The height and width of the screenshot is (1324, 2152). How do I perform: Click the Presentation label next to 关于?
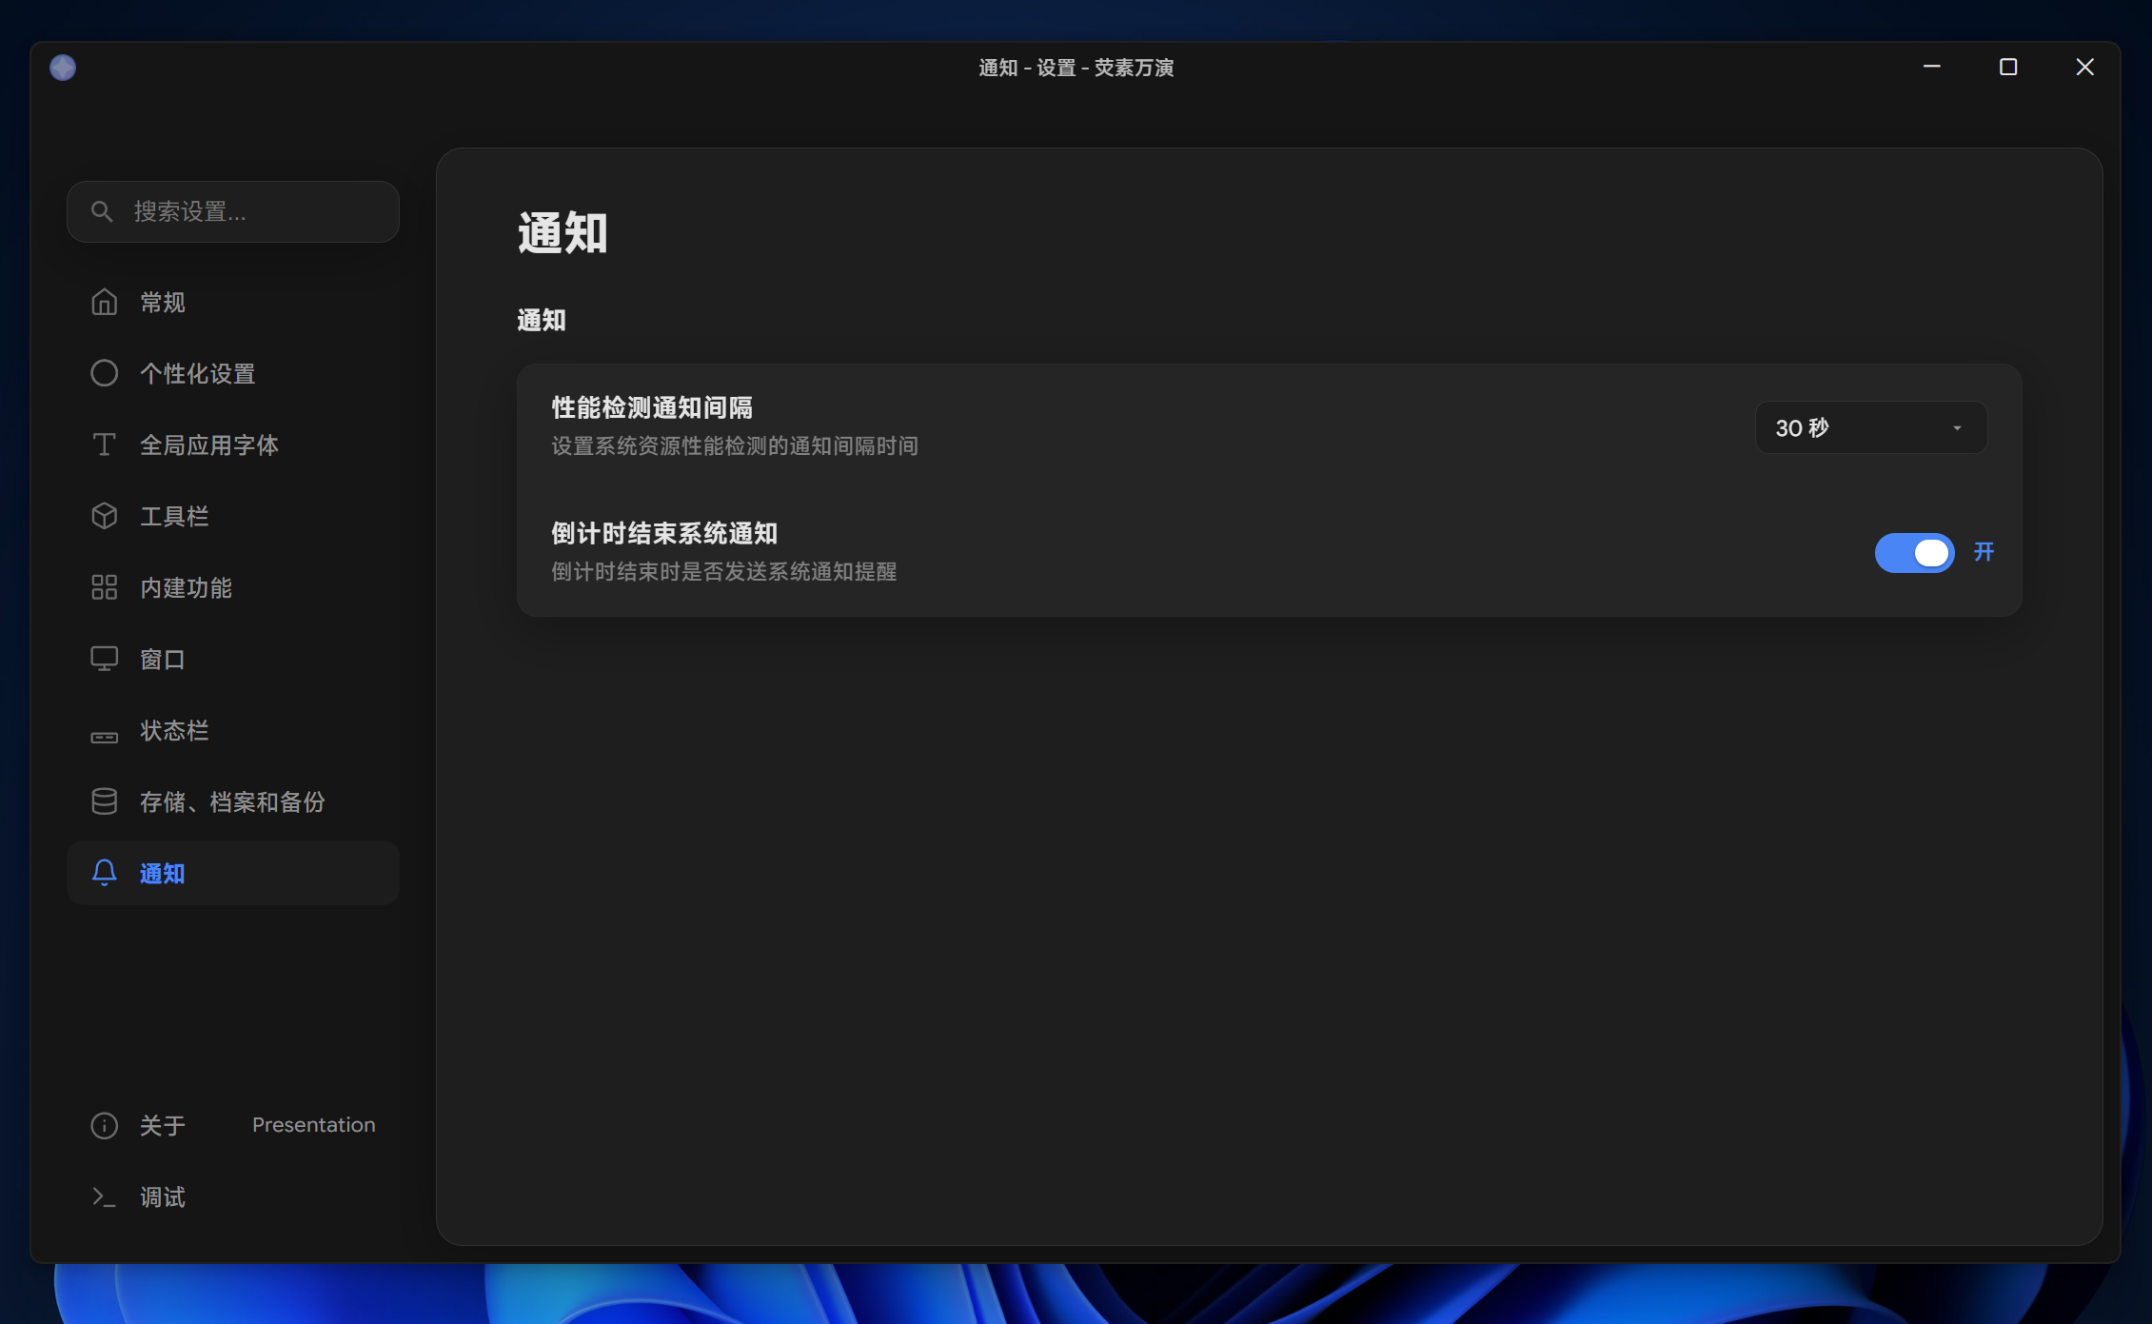(x=314, y=1124)
